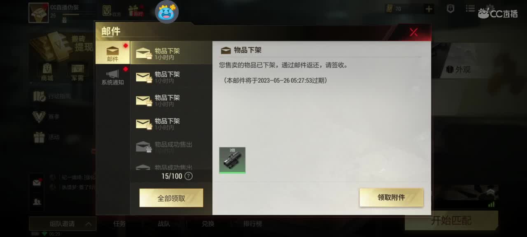The width and height of the screenshot is (527, 237).
Task: Close the mail window with red X
Action: click(x=414, y=32)
